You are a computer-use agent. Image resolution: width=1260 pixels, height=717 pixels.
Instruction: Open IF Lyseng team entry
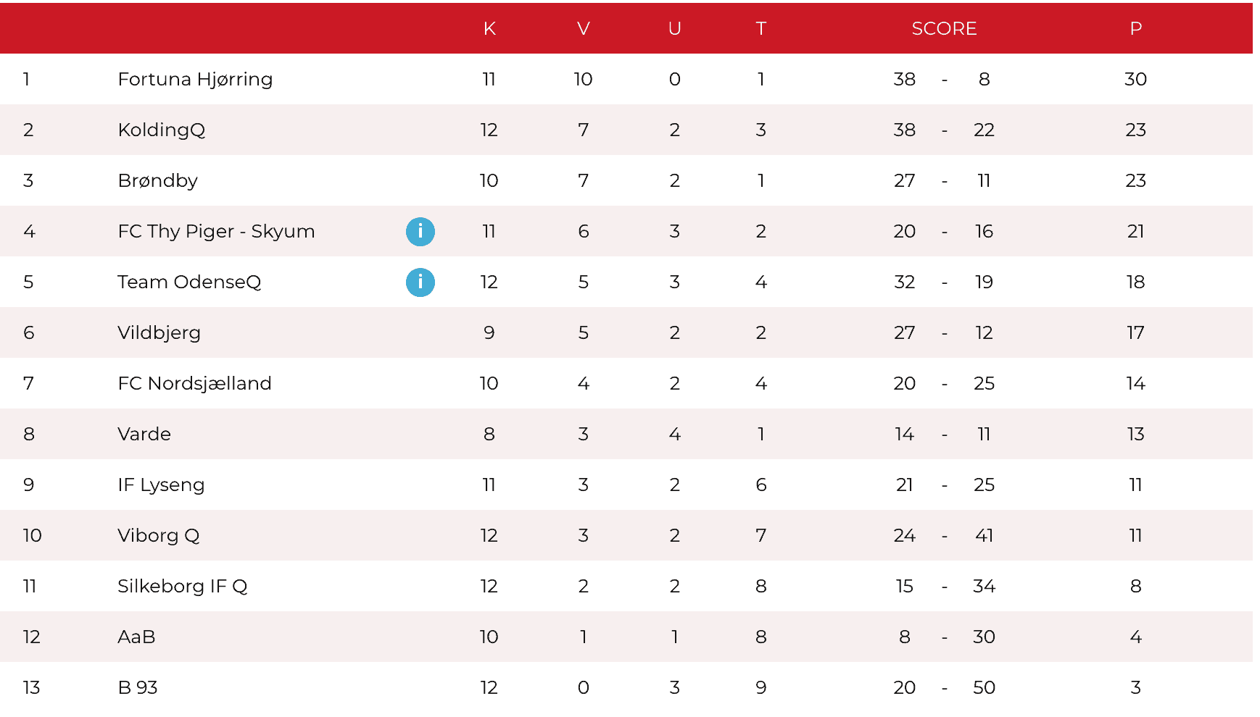161,485
